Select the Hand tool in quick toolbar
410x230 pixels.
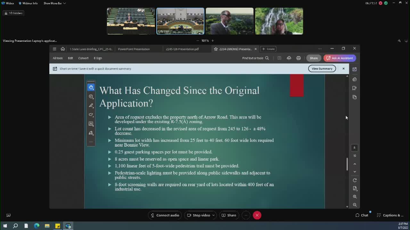pyautogui.click(x=91, y=87)
